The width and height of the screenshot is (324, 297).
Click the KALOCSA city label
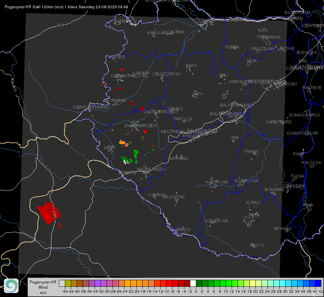point(311,163)
